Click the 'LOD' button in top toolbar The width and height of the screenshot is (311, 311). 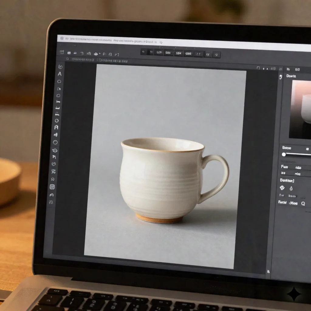point(159,52)
